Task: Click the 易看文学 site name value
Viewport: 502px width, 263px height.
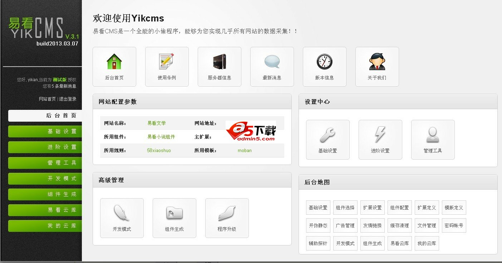Action: pos(157,123)
